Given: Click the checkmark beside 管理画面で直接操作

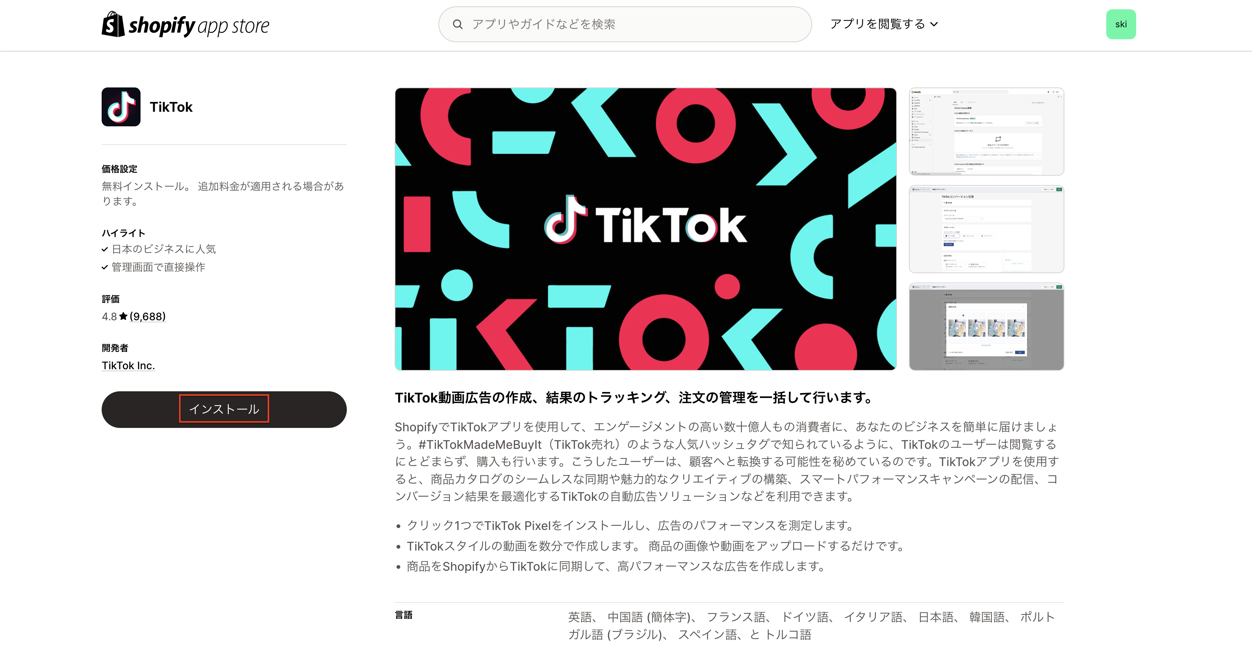Looking at the screenshot, I should point(105,267).
